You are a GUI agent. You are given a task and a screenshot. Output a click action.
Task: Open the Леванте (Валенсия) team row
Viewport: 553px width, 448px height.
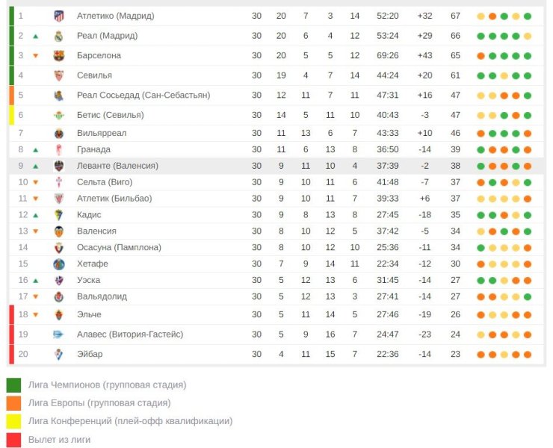[x=276, y=166]
